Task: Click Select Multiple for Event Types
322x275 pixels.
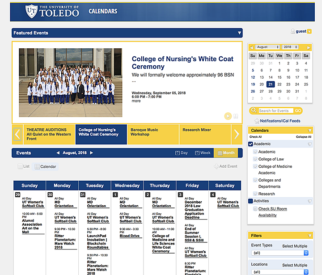Action: [295, 246]
